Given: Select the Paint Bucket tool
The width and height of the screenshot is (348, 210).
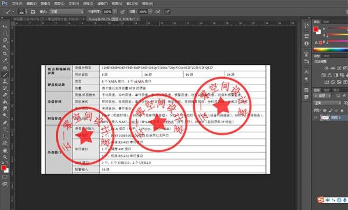Looking at the screenshot, I should tap(5, 102).
